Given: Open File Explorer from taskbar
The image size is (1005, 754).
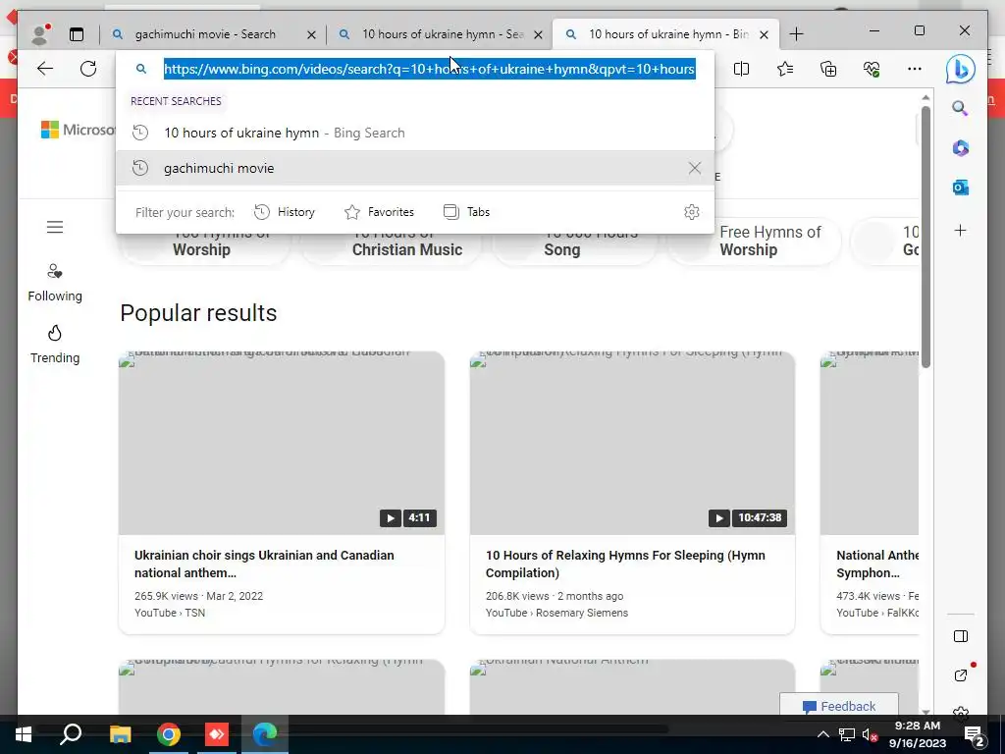Looking at the screenshot, I should (x=120, y=734).
